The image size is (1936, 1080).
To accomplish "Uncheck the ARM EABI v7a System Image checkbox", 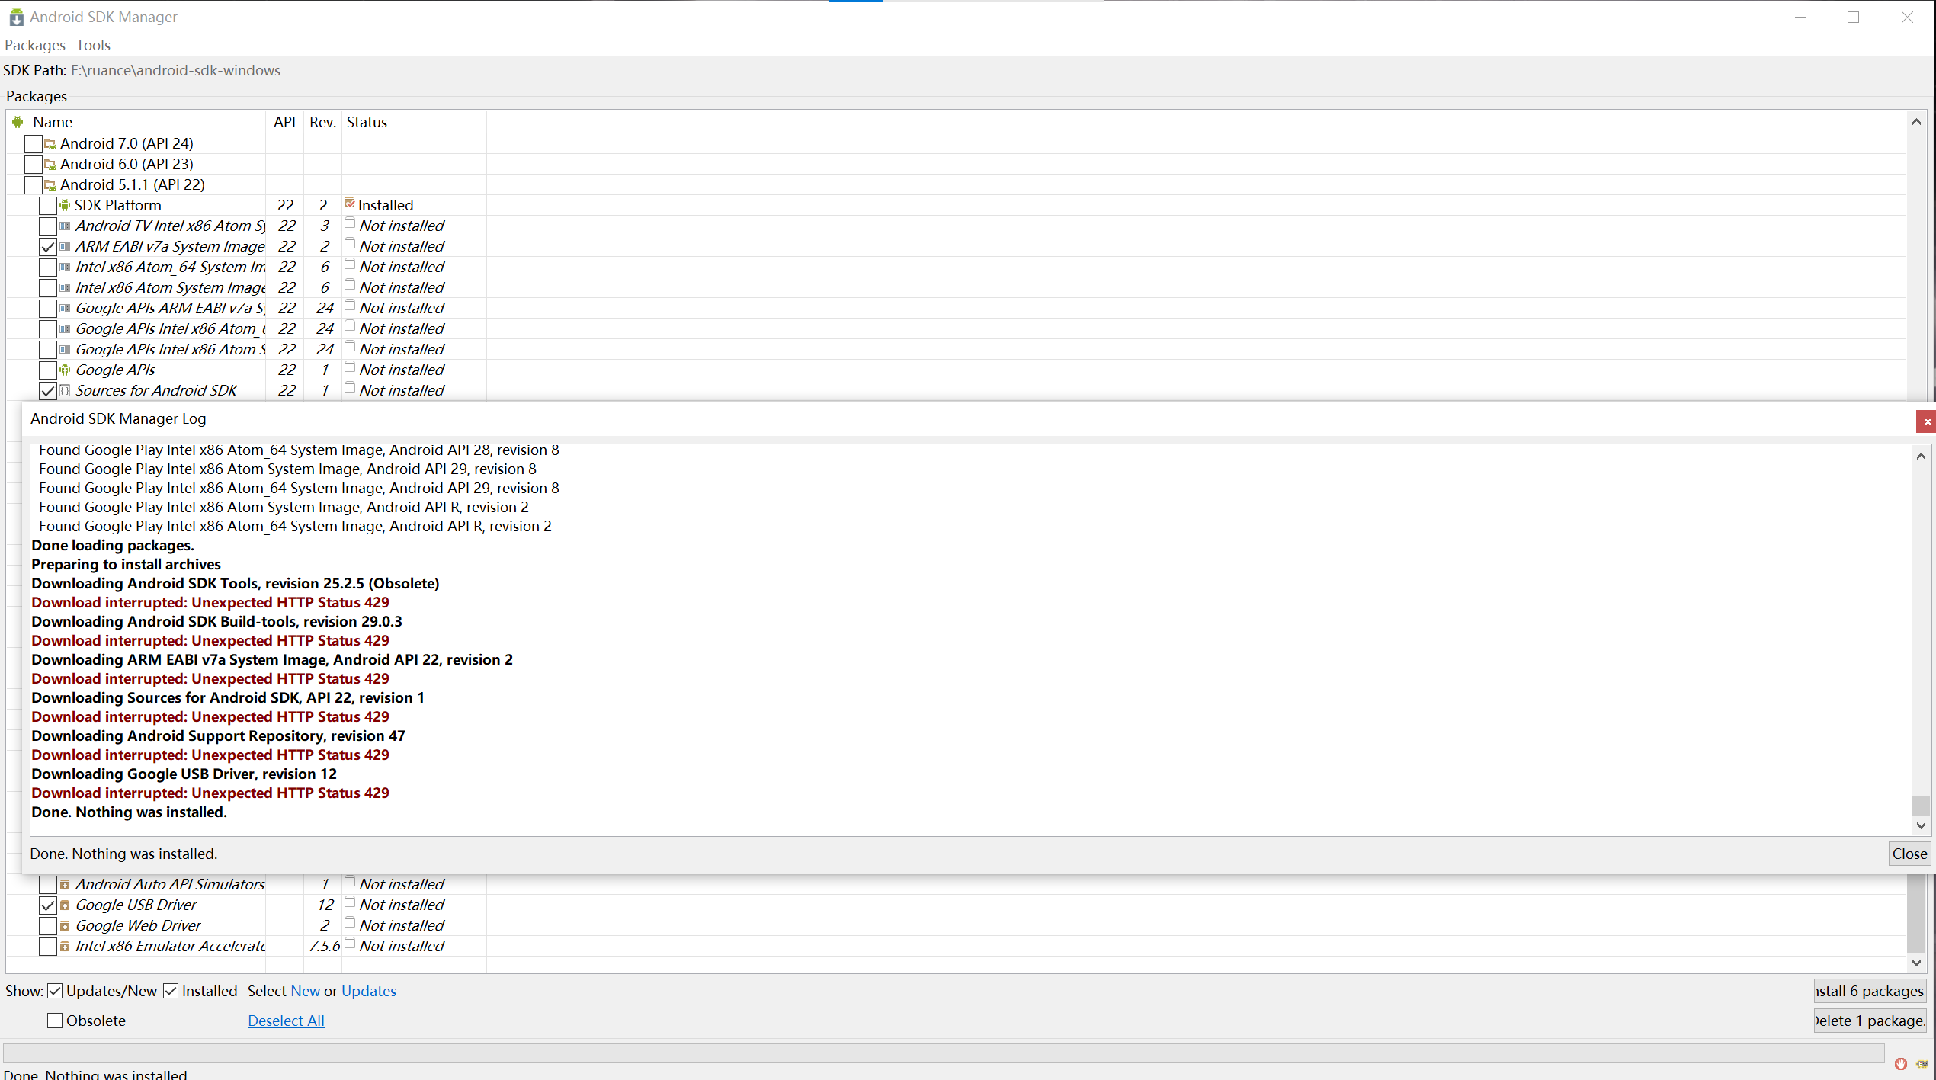I will pos(48,246).
